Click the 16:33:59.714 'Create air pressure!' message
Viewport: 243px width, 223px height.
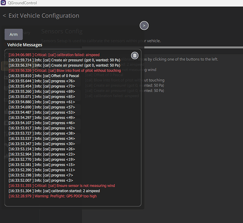pos(64,60)
